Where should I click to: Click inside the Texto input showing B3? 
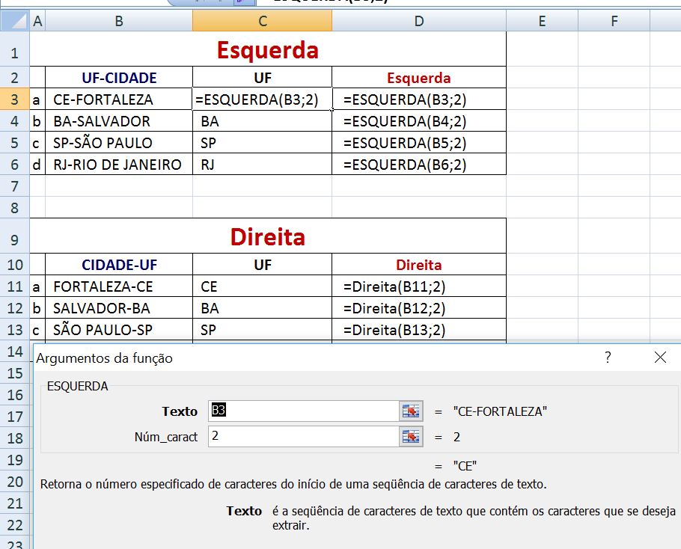coord(299,411)
